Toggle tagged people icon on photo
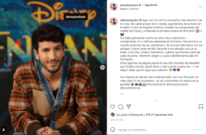This screenshot has height=135, width=206. coord(3,130)
